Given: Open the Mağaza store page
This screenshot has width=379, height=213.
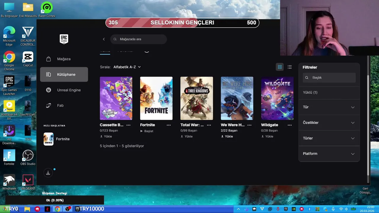Looking at the screenshot, I should pyautogui.click(x=64, y=59).
